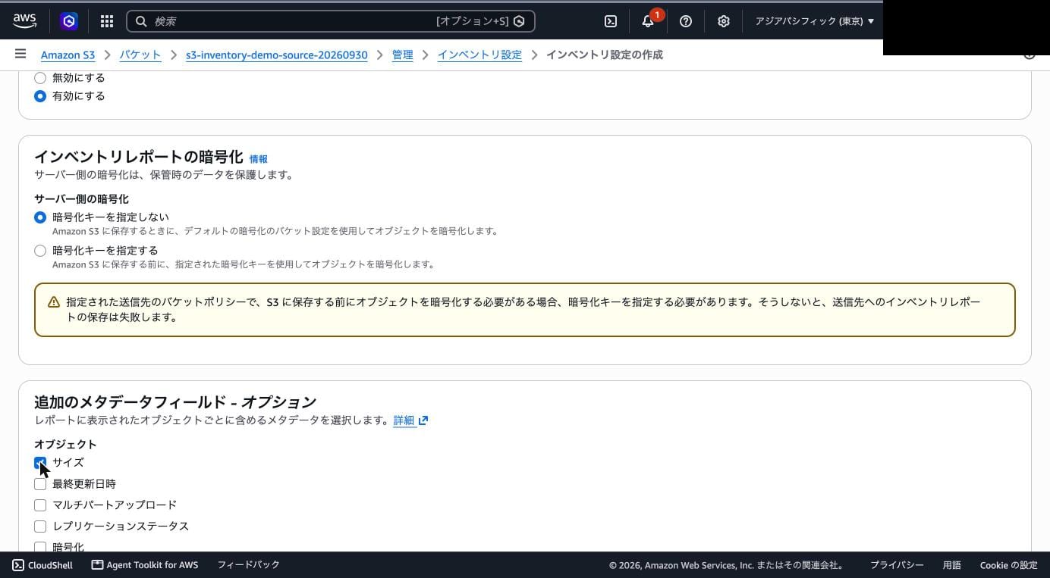Screen dimensions: 1050x578
Task: Select the 無効にする radio button
Action: point(40,78)
